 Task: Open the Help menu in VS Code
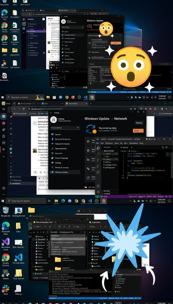(x=141, y=143)
